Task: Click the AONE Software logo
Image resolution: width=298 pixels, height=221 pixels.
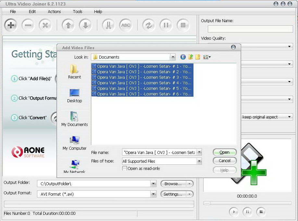Action: tap(28, 152)
